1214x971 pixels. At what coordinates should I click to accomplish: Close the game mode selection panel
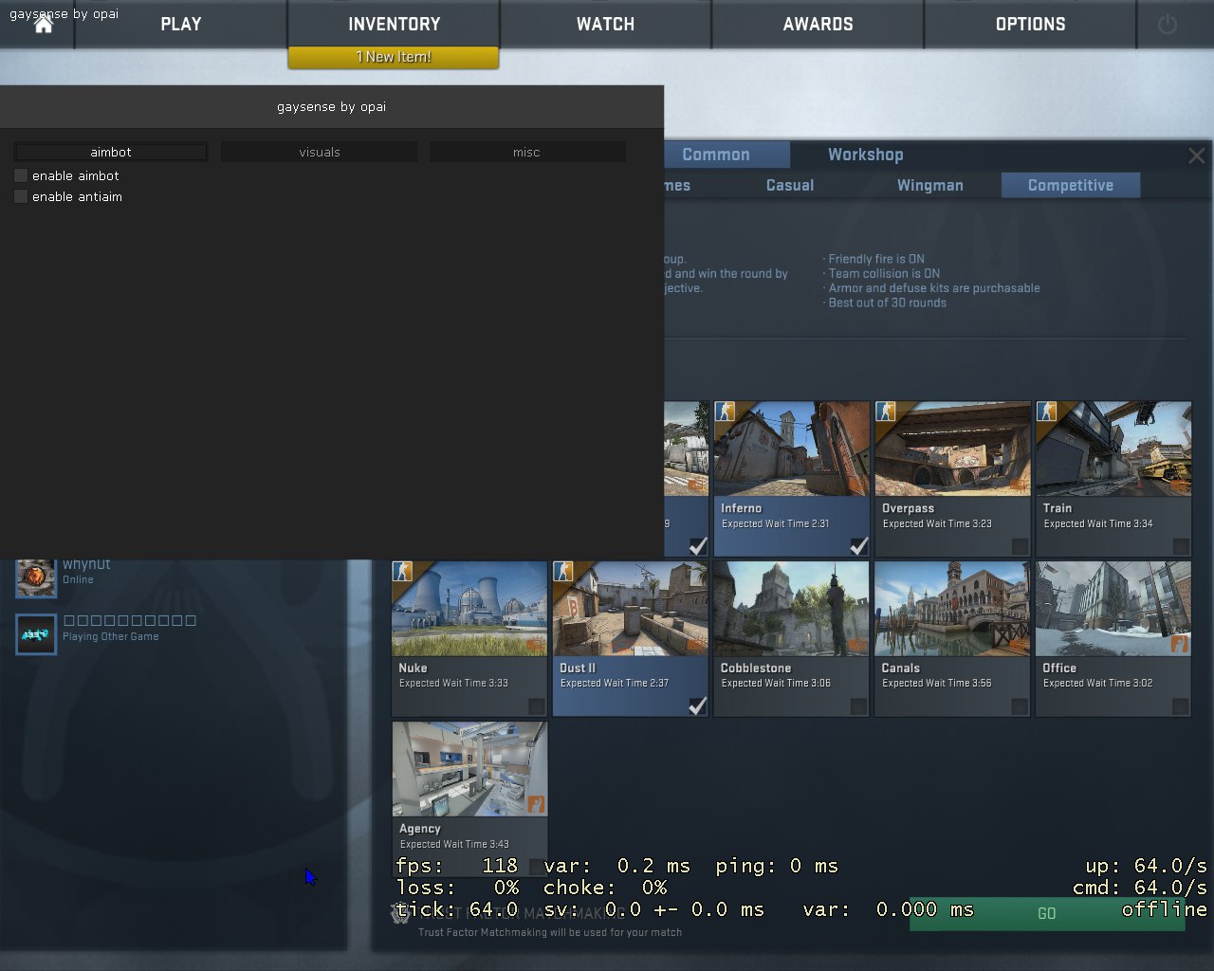[1197, 156]
